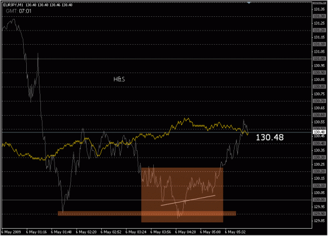This screenshot has width=328, height=236.
Task: Click the 131.05 price axis label
Action: pos(319,52)
